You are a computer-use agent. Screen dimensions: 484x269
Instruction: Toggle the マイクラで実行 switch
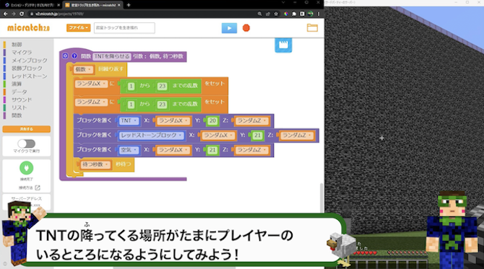(x=27, y=144)
